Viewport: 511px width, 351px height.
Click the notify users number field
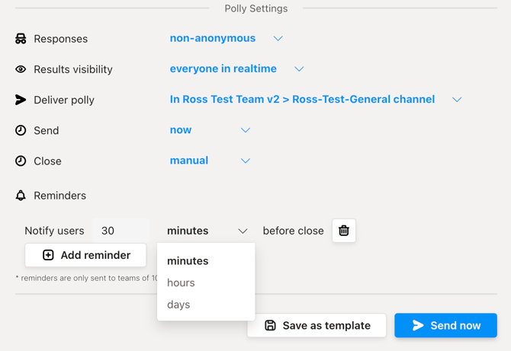pos(121,231)
